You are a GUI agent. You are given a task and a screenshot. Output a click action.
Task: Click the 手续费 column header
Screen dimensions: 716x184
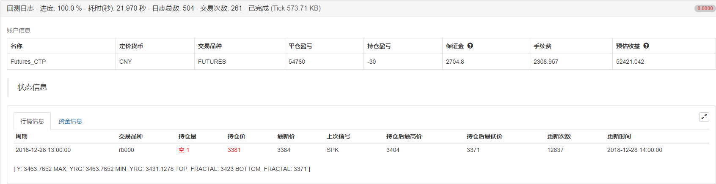point(543,46)
